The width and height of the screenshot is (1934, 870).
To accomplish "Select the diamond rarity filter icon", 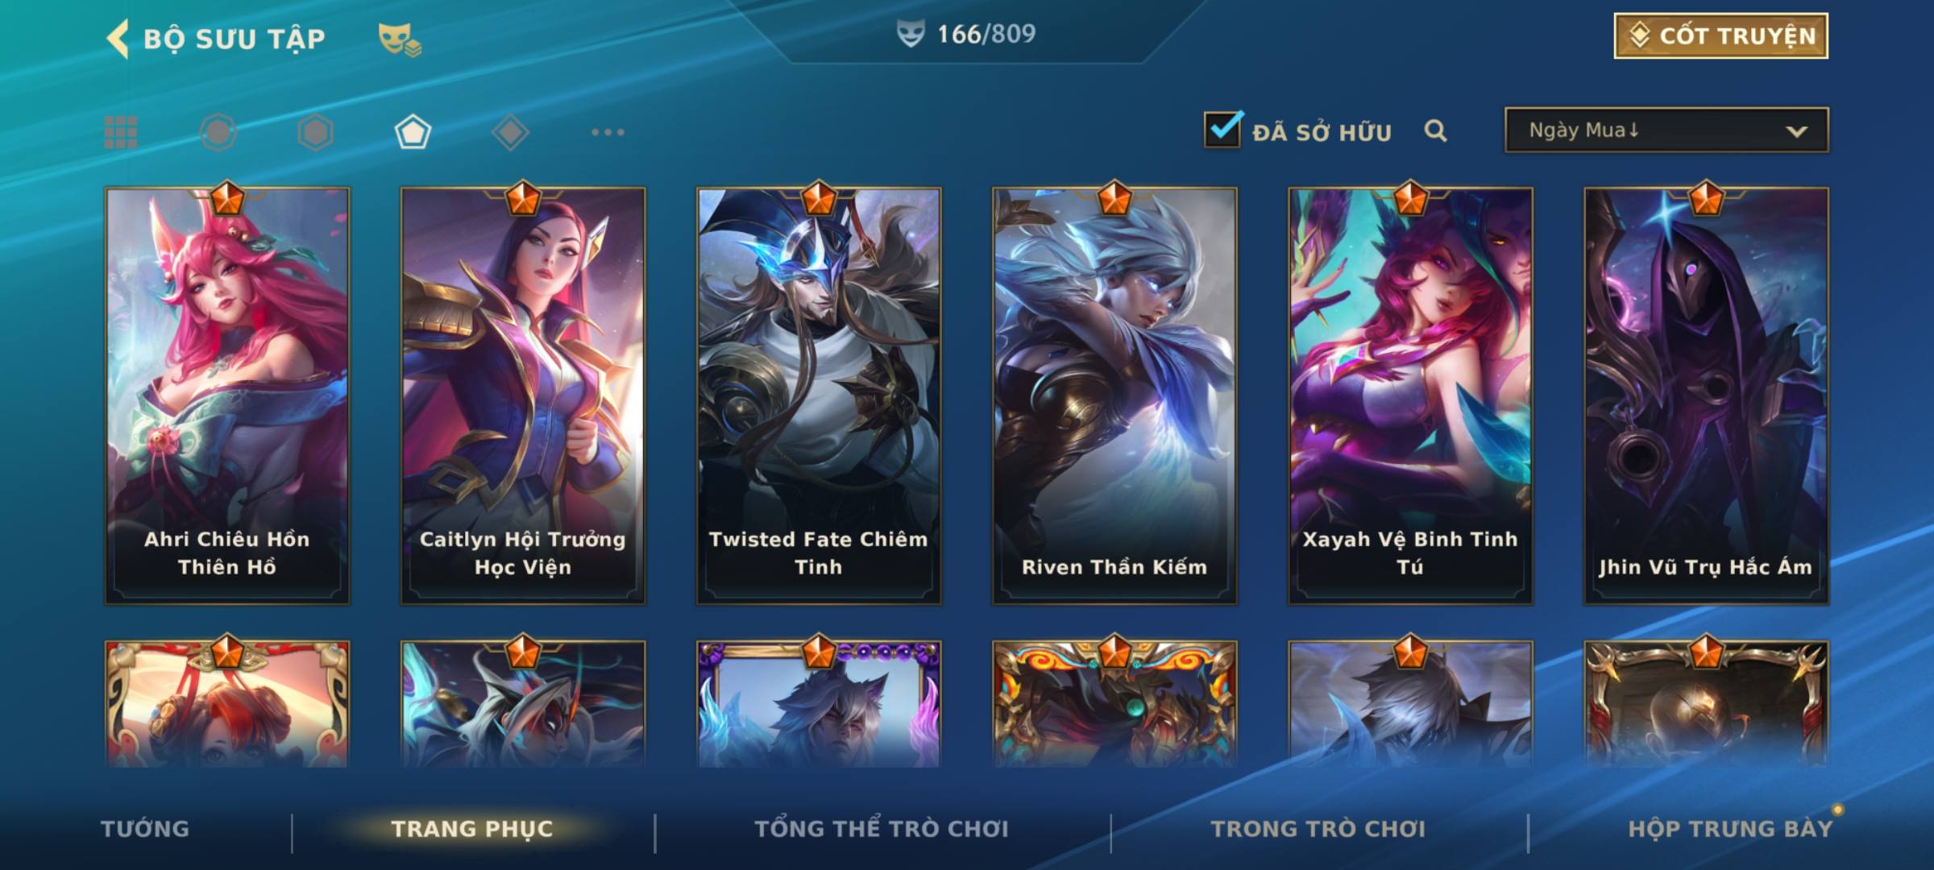I will point(510,132).
